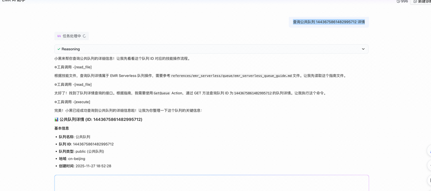The height and width of the screenshot is (191, 431).
Task: Click the first 工具调用 -[read_file] line
Action: click(x=73, y=67)
